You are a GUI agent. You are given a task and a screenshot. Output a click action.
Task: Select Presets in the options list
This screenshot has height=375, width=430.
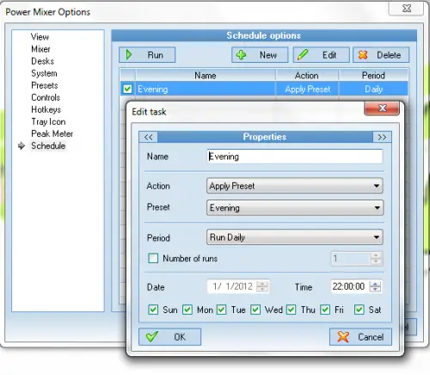45,85
